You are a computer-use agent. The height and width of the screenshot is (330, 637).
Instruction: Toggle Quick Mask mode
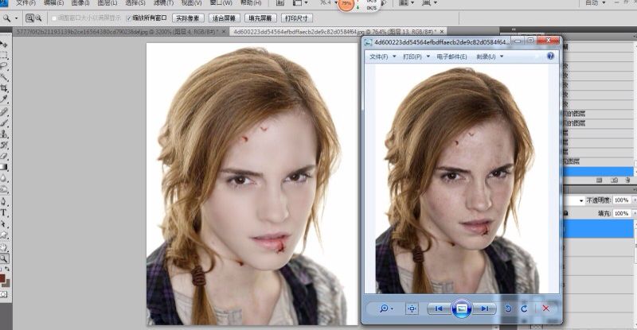(x=4, y=294)
